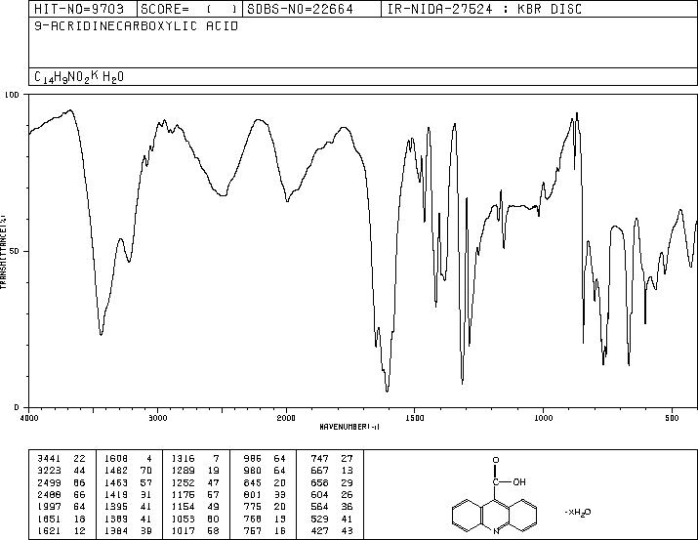The image size is (698, 540).
Task: Select the 604 peak entry in the table
Action: coord(332,494)
